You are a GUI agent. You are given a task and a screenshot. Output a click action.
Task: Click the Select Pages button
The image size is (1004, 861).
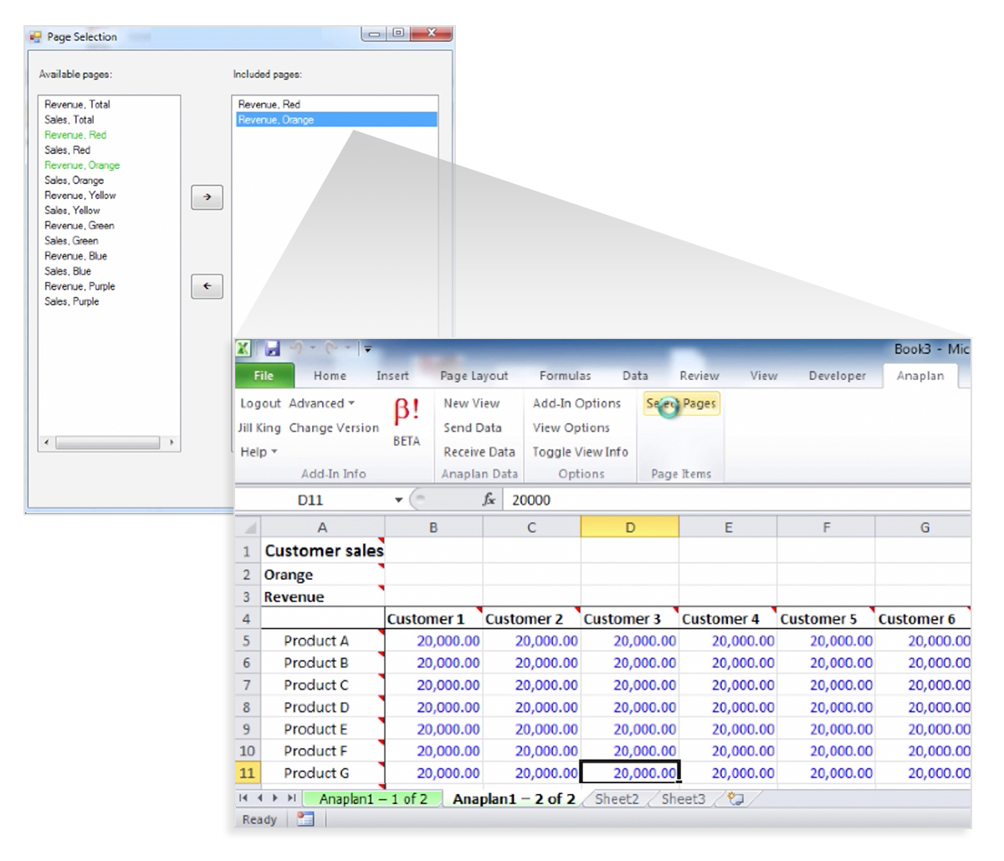(681, 403)
